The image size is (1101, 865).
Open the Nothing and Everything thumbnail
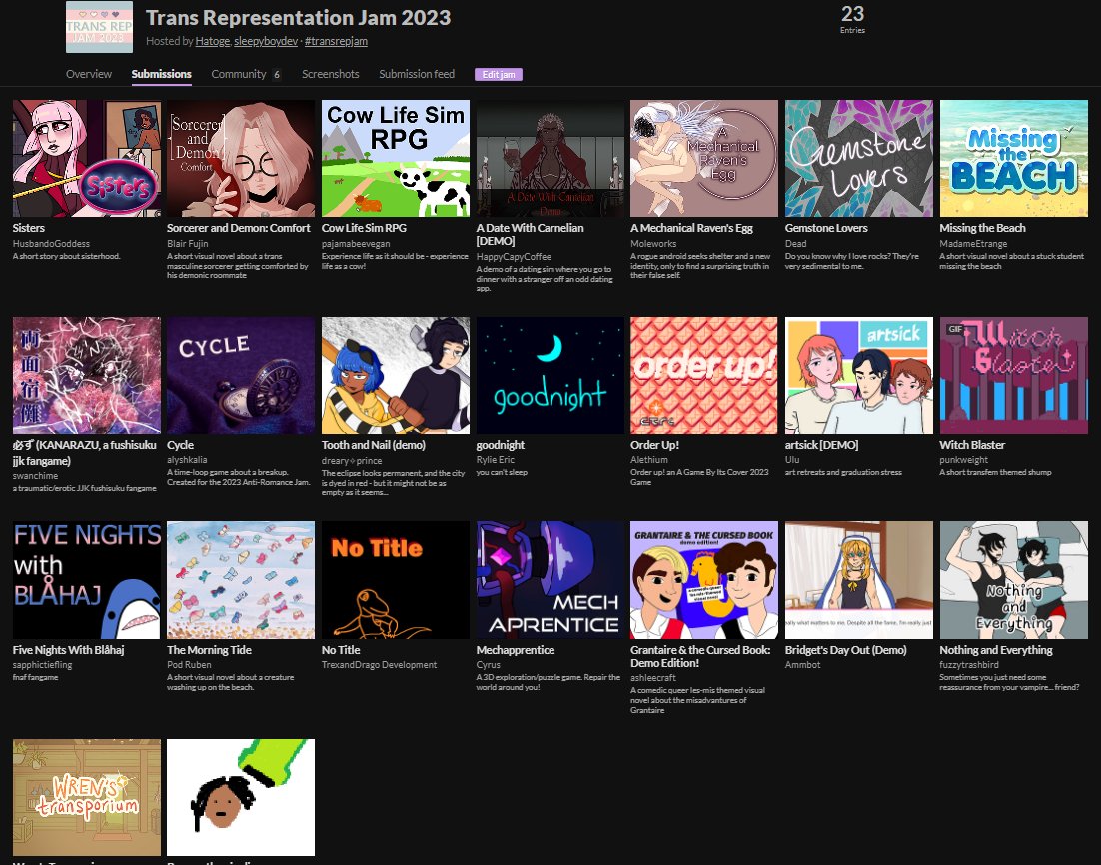[1013, 580]
